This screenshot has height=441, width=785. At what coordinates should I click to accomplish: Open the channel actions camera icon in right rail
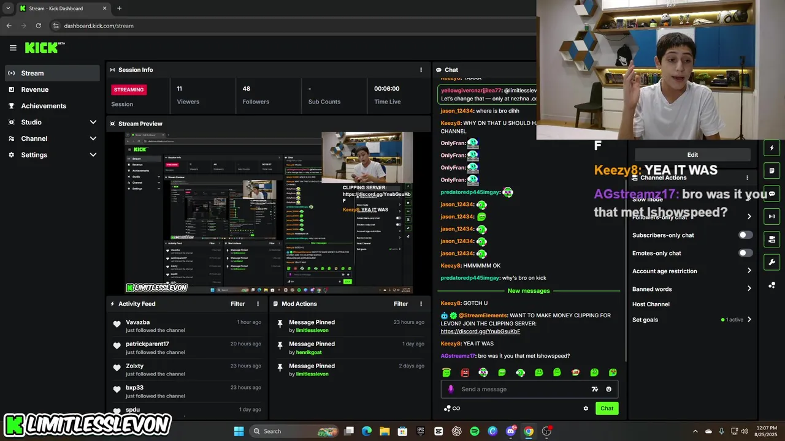772,239
